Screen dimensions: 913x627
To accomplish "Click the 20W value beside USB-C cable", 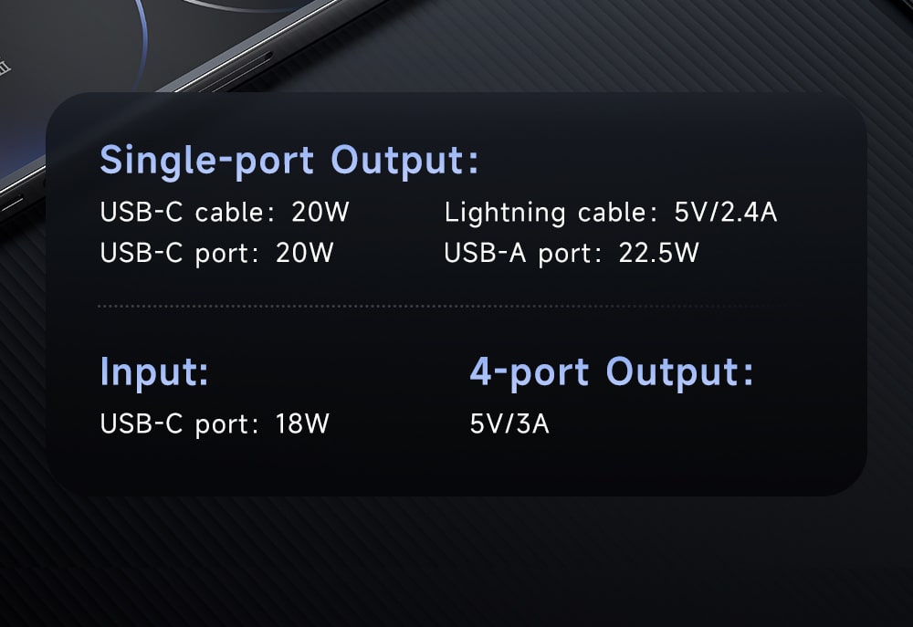I will coord(320,213).
